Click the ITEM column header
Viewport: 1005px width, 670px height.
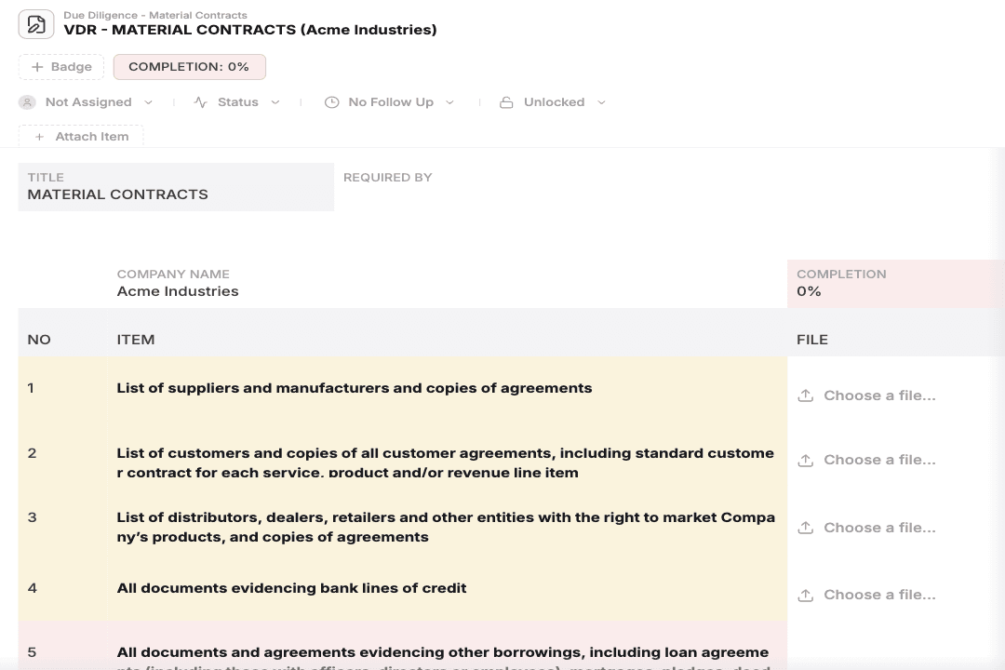tap(136, 340)
